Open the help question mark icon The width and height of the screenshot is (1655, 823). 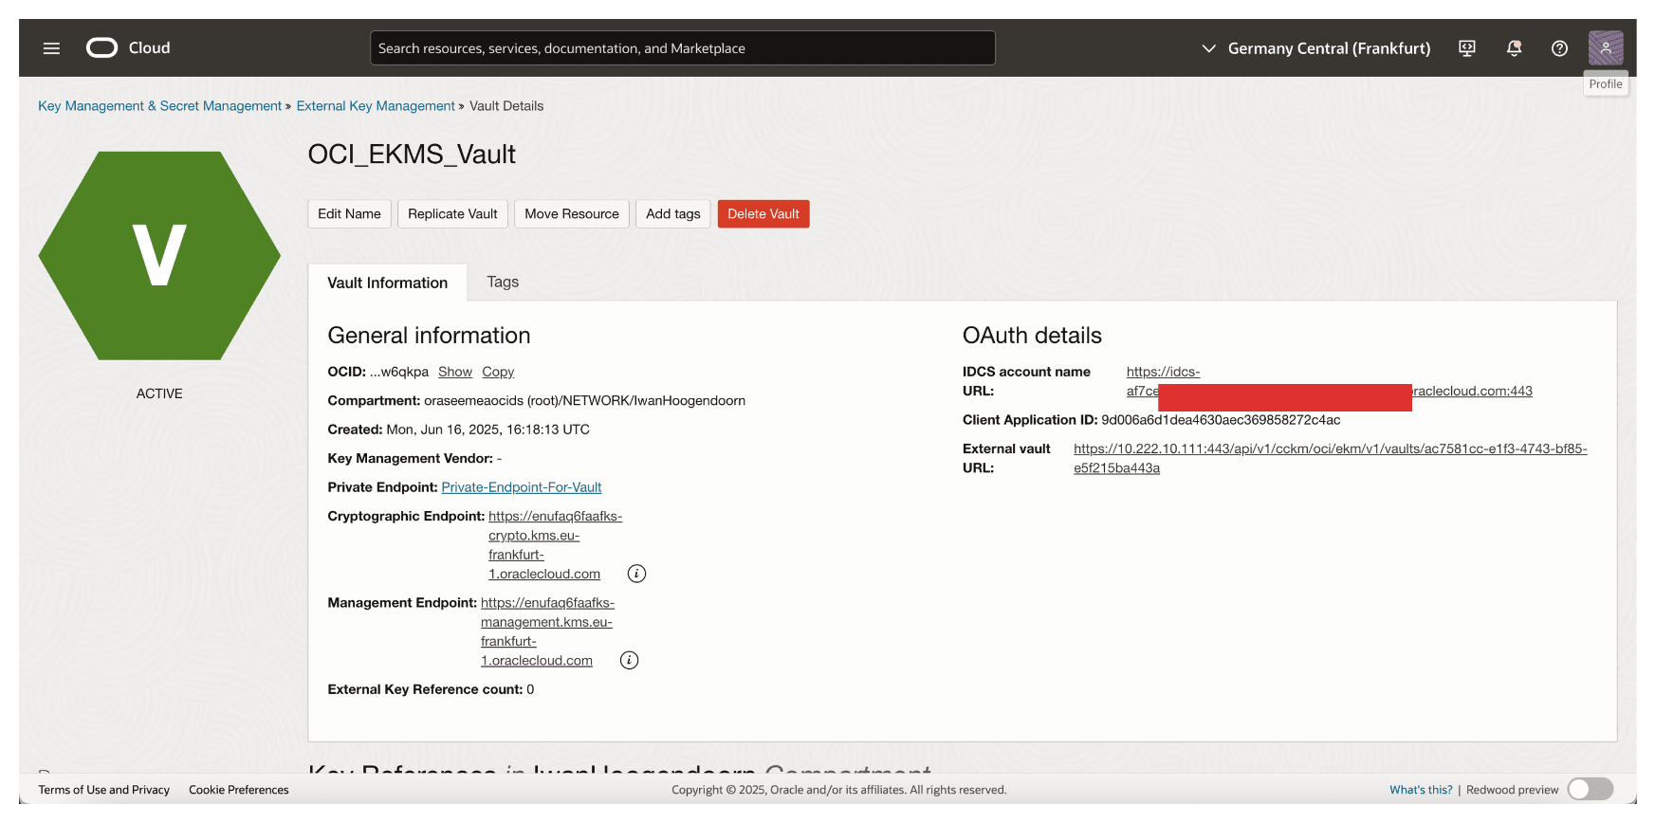pos(1559,48)
